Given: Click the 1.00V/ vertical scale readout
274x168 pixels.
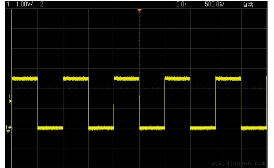Looking at the screenshot, I should (22, 4).
